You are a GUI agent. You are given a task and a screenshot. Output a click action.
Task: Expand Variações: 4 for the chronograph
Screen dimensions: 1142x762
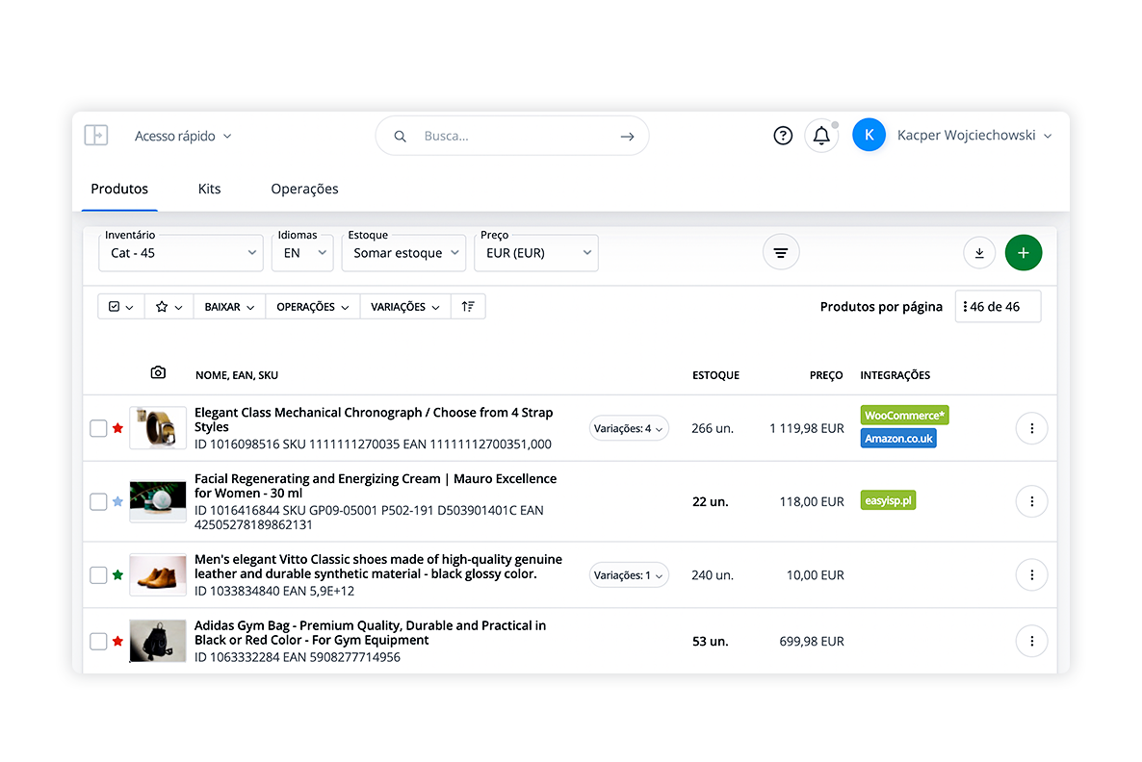[x=629, y=429]
